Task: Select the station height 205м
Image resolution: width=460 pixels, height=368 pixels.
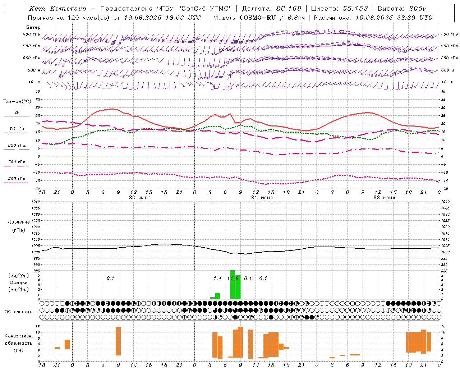Action: coord(418,9)
